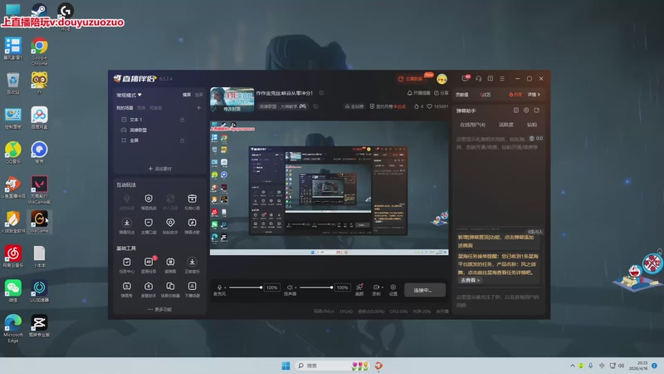Click the plus icon beside 我的场景
Image resolution: width=664 pixels, height=374 pixels.
point(198,108)
